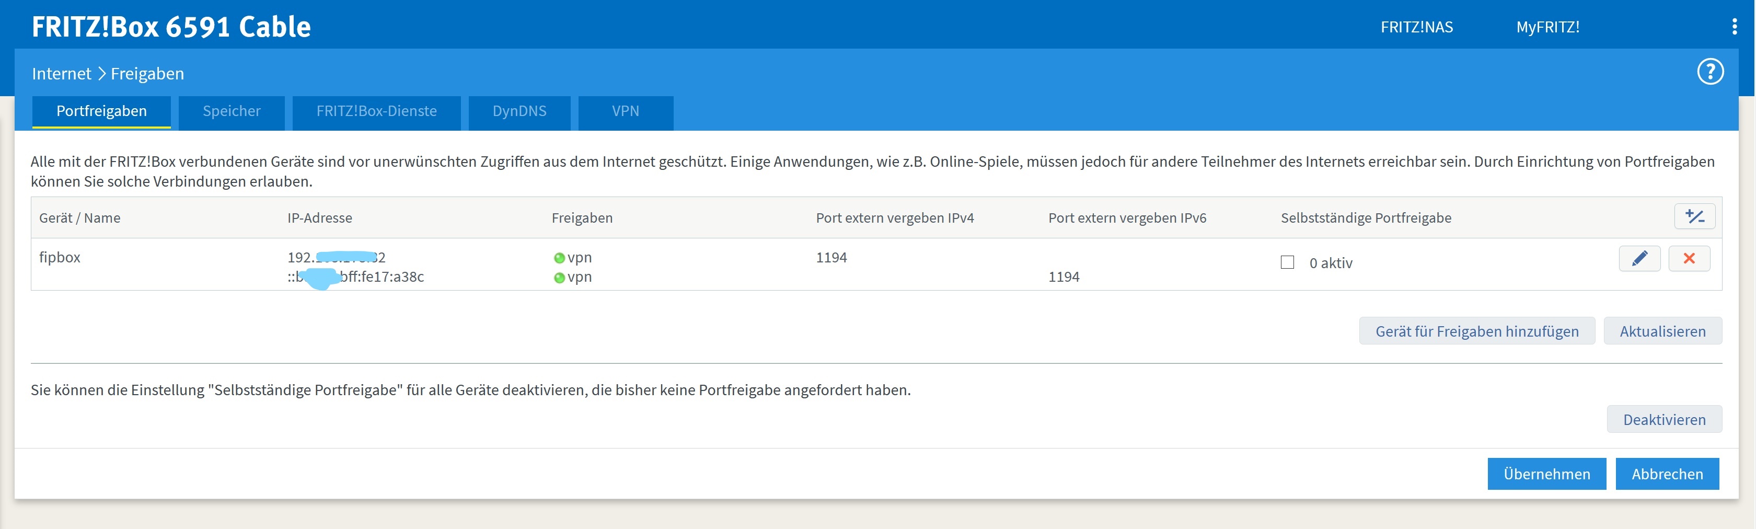Click the Aktualisieren button

click(1663, 330)
